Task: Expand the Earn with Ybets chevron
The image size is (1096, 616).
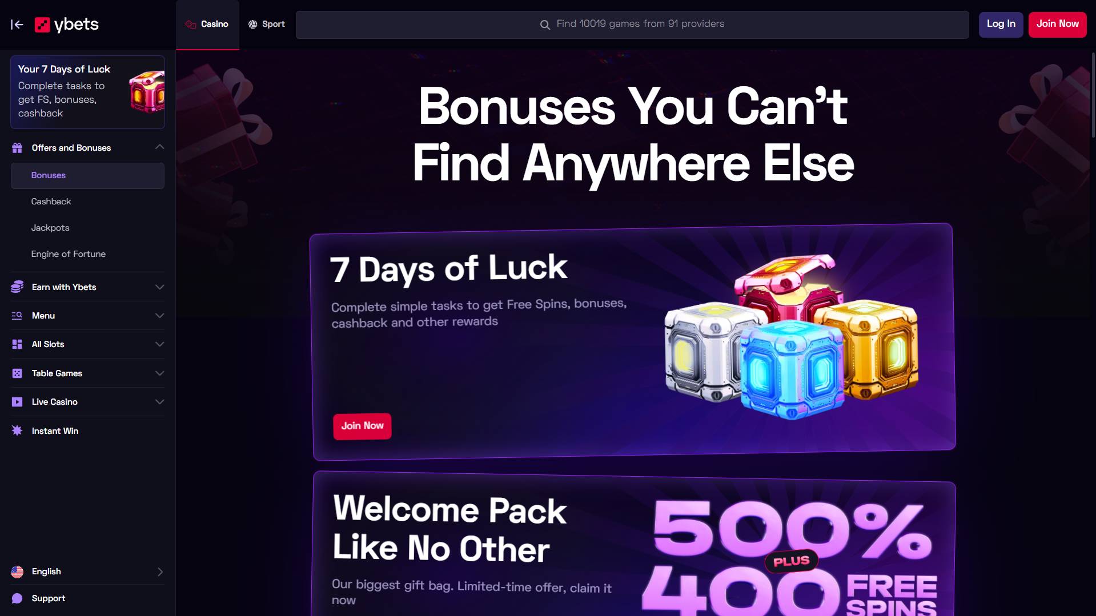Action: tap(159, 287)
